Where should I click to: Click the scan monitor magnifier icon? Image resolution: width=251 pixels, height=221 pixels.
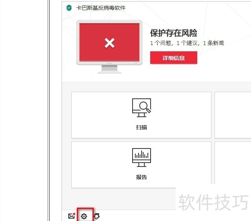click(x=141, y=107)
